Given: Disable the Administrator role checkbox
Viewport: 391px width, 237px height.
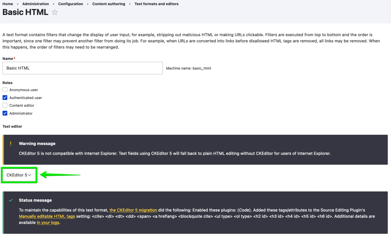Looking at the screenshot, I should (x=5, y=113).
